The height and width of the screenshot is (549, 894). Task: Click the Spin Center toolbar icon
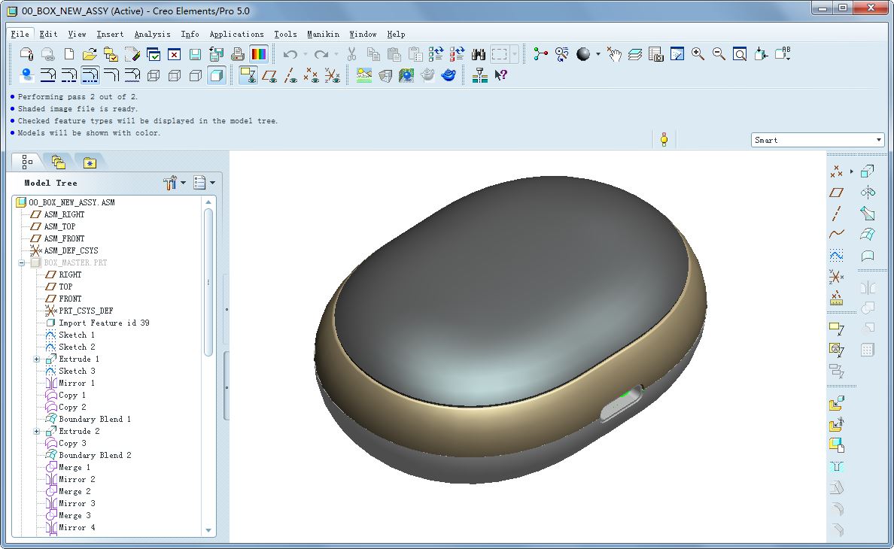click(540, 54)
